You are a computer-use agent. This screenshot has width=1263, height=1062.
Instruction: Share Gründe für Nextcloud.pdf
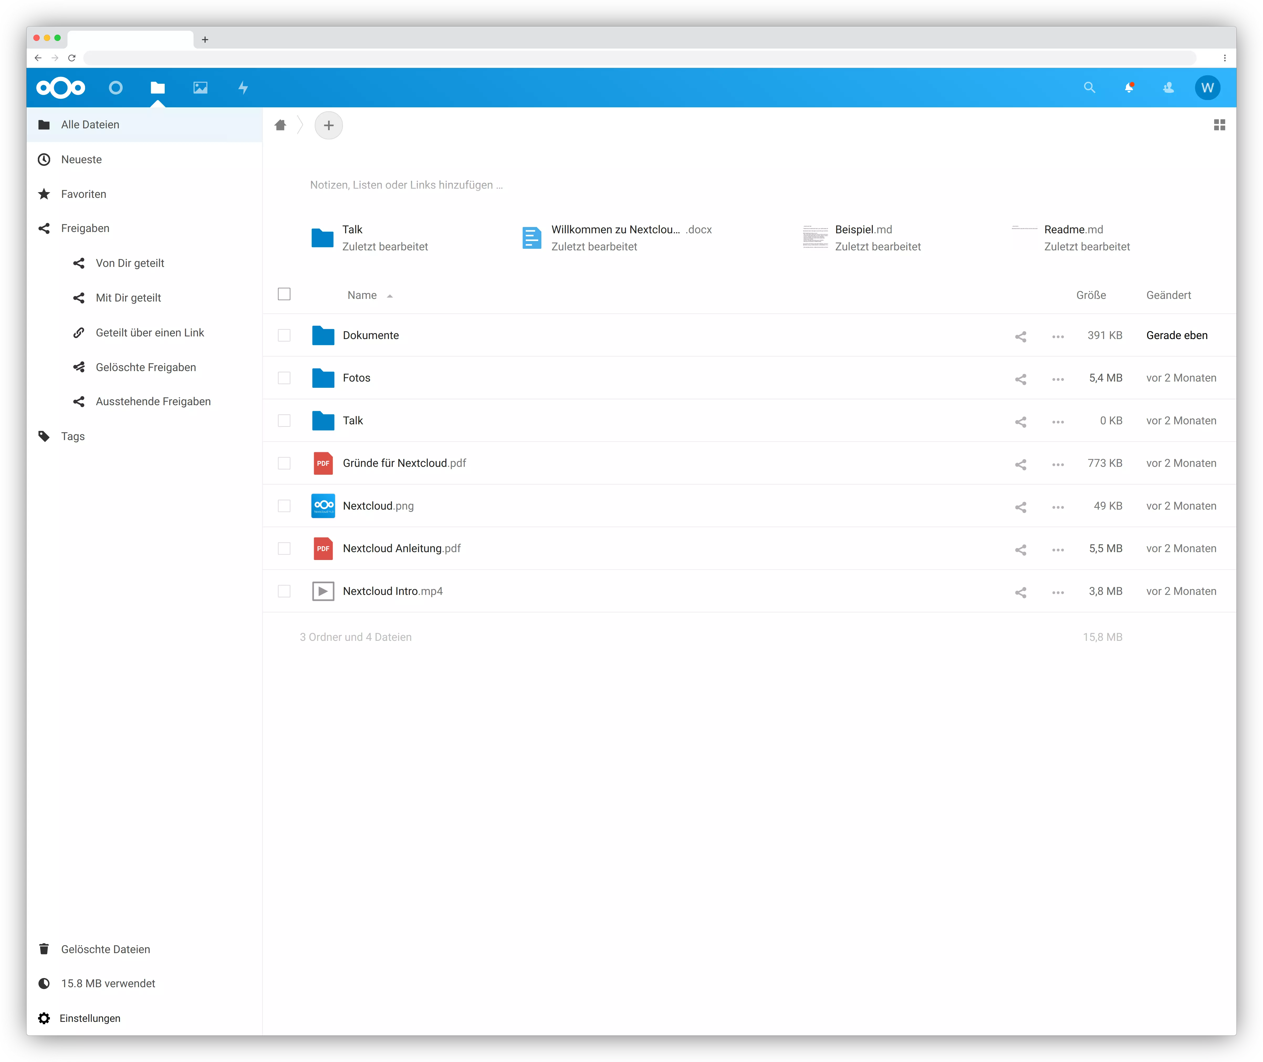tap(1020, 464)
